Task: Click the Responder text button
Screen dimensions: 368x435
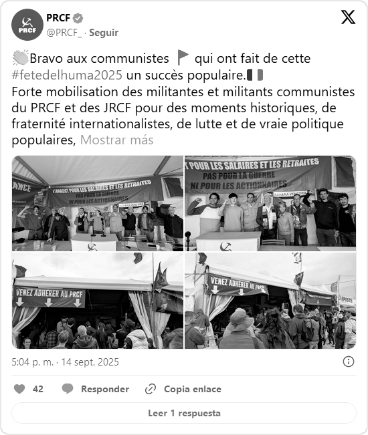Action: point(105,389)
